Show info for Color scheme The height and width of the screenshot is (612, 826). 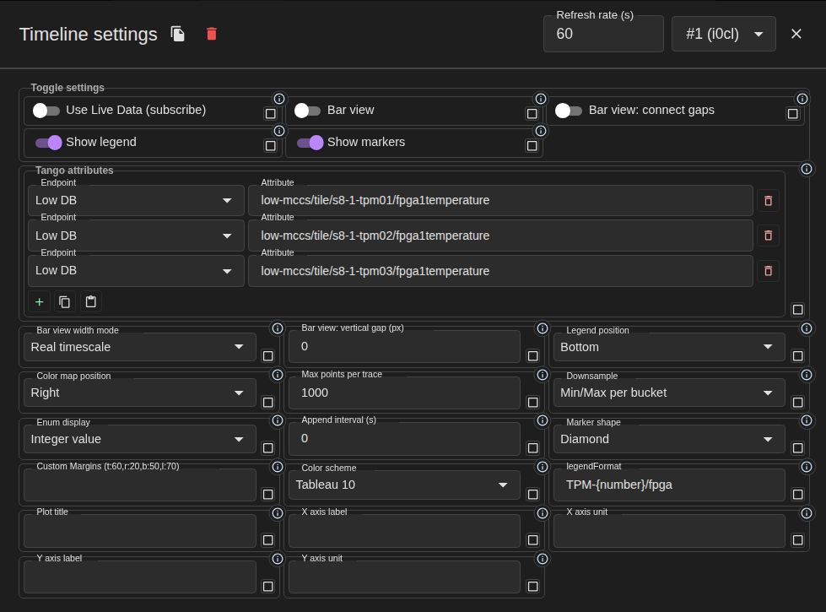[x=542, y=467]
